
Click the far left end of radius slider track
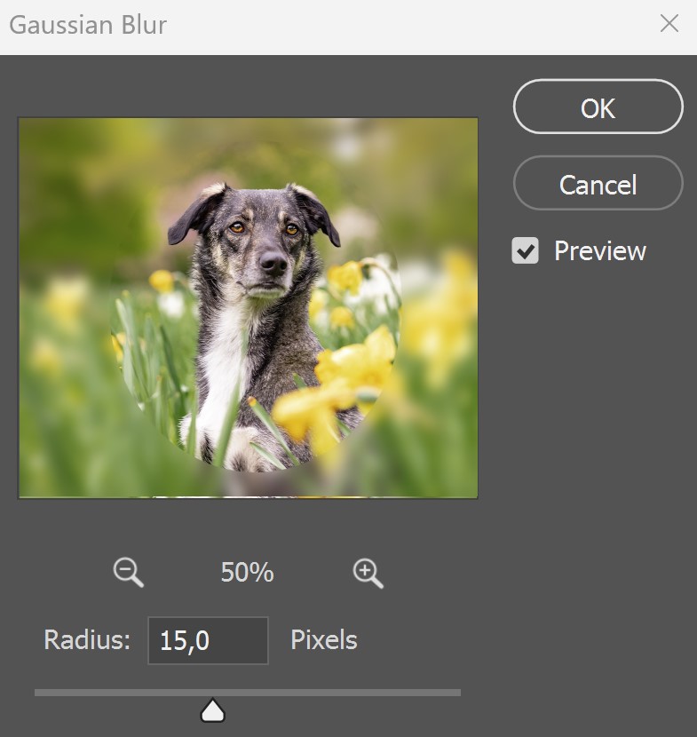click(37, 693)
